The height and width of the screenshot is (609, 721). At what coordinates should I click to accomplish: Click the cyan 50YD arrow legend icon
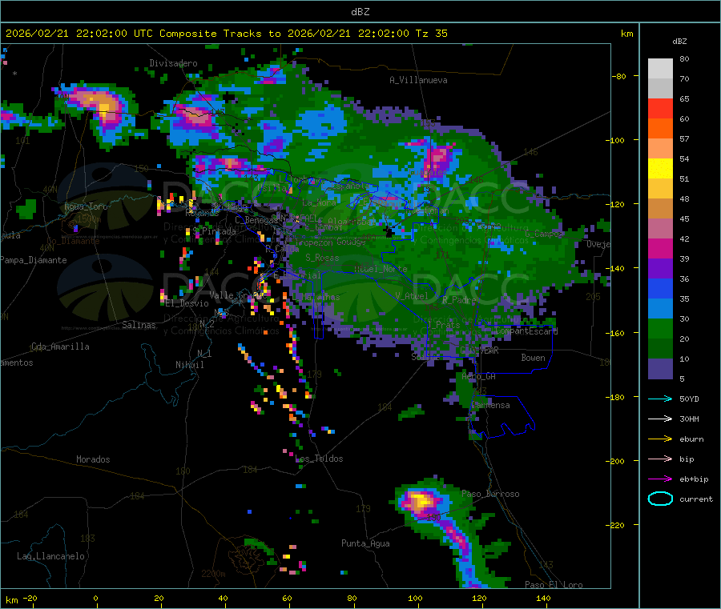tap(660, 399)
